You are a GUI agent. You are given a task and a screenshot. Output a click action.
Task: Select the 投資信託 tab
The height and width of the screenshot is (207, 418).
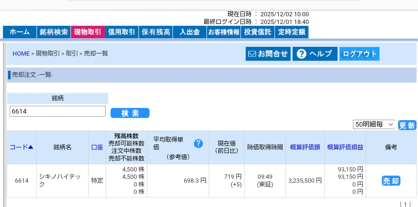(x=257, y=32)
